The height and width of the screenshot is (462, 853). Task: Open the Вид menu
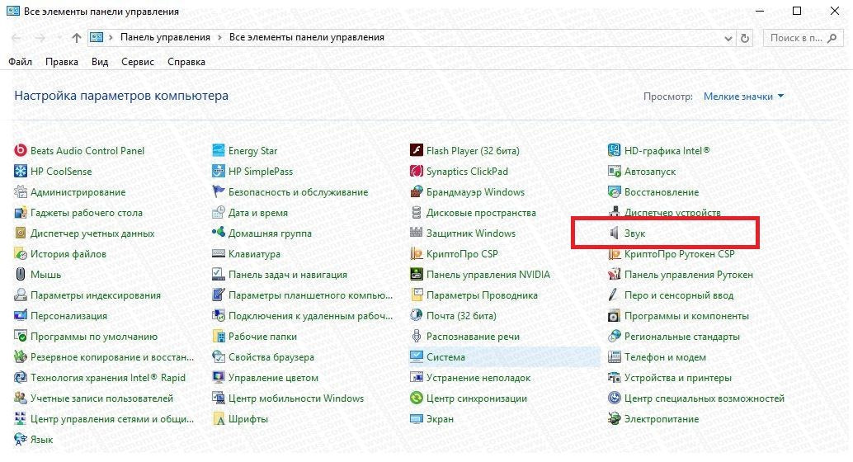coord(100,62)
